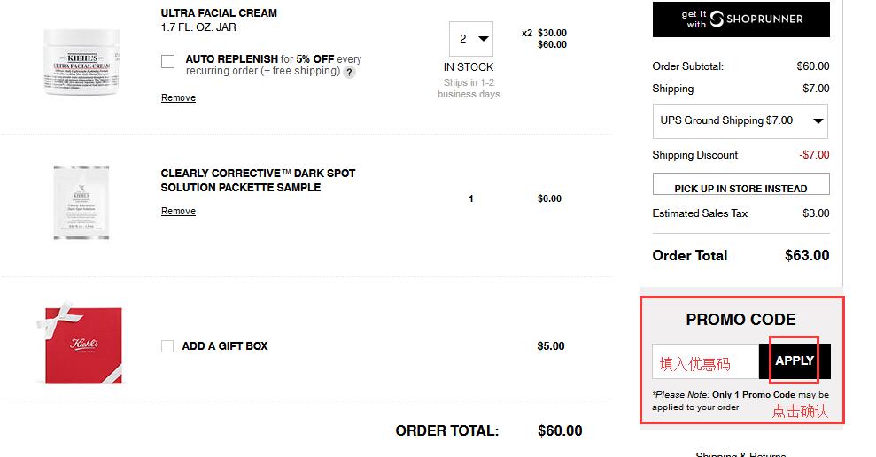Click the Auto Replenish help question-mark icon
The width and height of the screenshot is (876, 457).
[350, 73]
